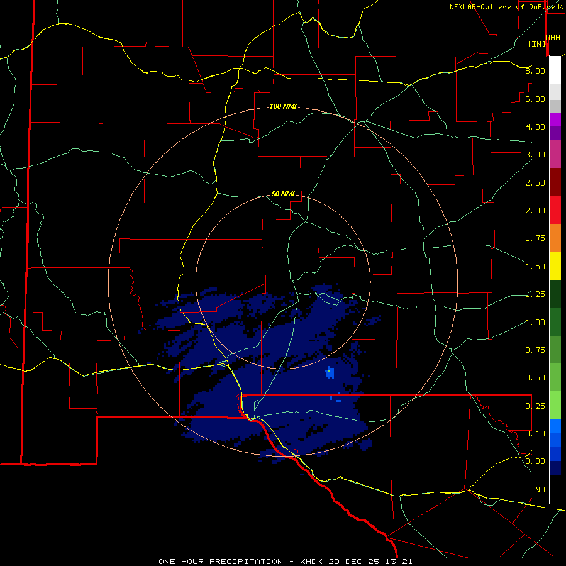The image size is (566, 566).
Task: Click the 1.75 legend value
Action: click(x=535, y=238)
